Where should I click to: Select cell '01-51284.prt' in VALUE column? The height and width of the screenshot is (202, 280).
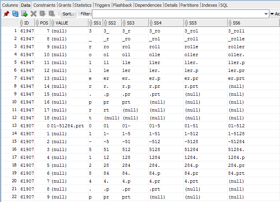pyautogui.click(x=69, y=126)
